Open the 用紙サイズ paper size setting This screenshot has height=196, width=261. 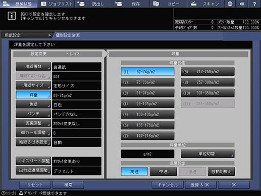click(33, 85)
